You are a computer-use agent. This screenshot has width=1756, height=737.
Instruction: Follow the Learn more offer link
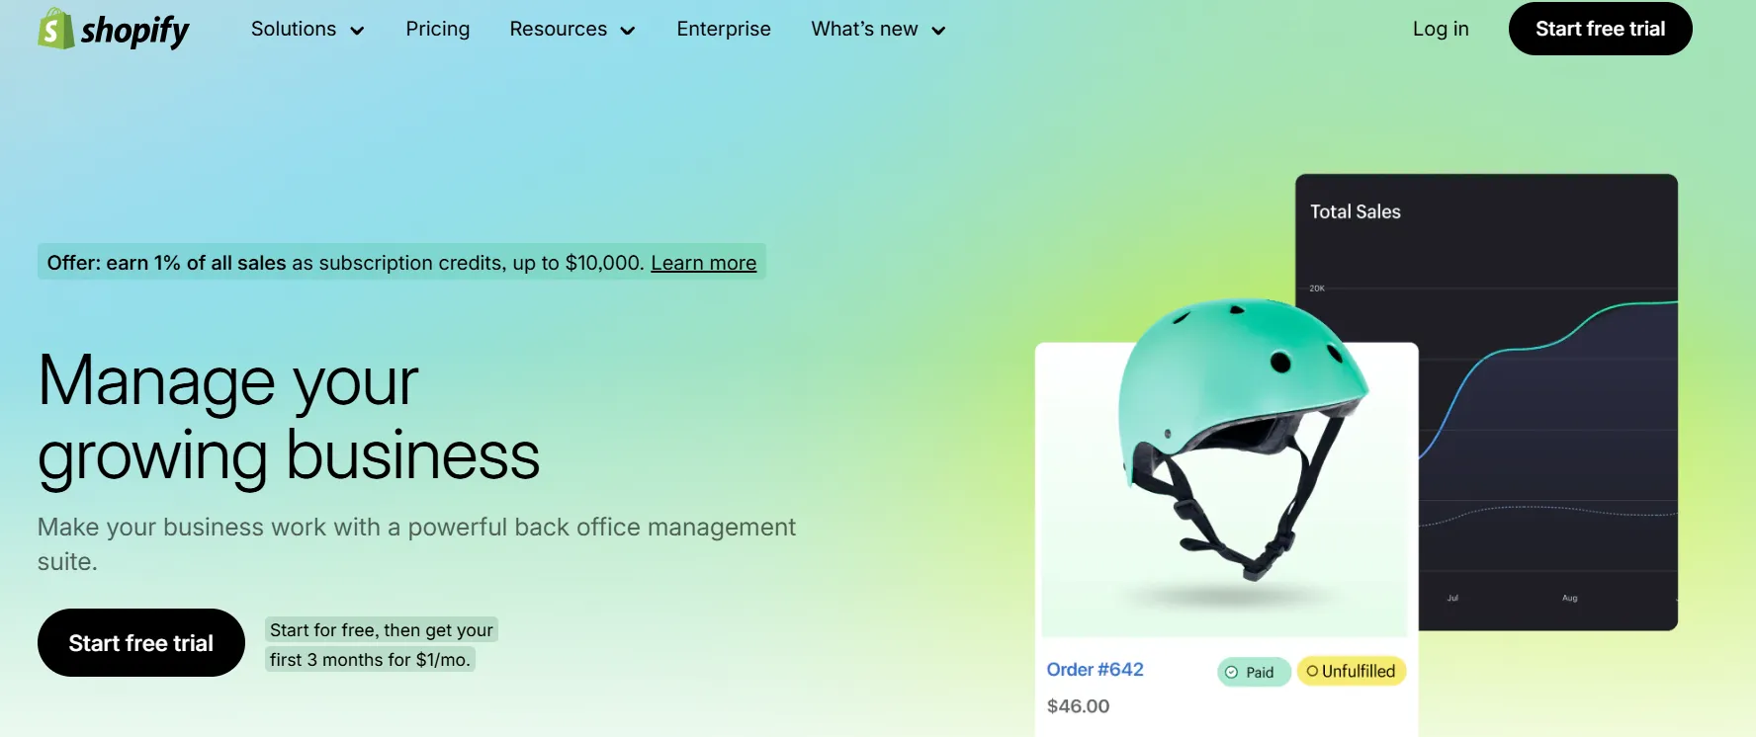703,263
